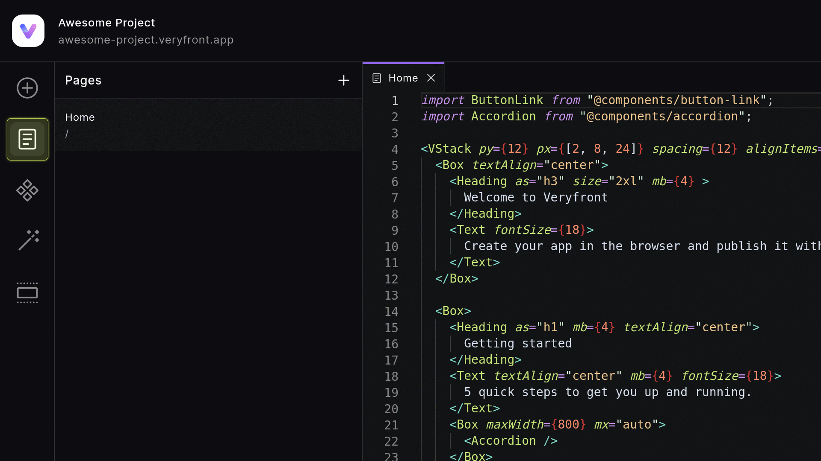Click the Awesome Project title
This screenshot has height=461, width=821.
tap(106, 23)
